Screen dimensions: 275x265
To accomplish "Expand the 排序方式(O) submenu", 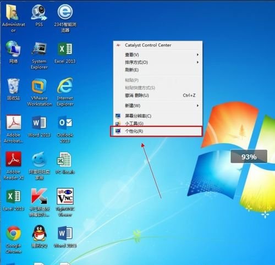I will (x=158, y=62).
